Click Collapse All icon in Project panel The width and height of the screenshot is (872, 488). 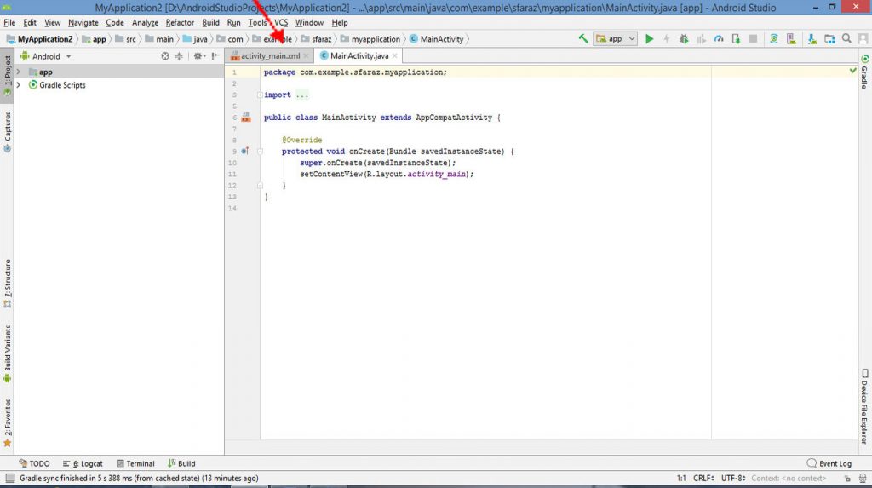click(x=179, y=56)
